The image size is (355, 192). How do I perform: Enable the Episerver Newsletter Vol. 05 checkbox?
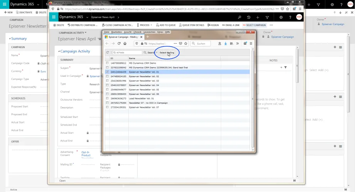[x=107, y=89]
